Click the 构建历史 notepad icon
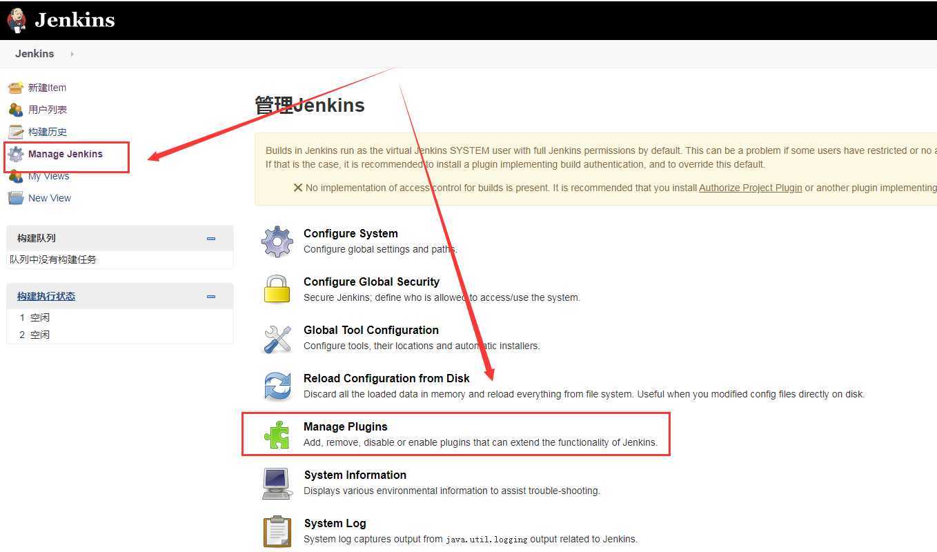 point(16,132)
